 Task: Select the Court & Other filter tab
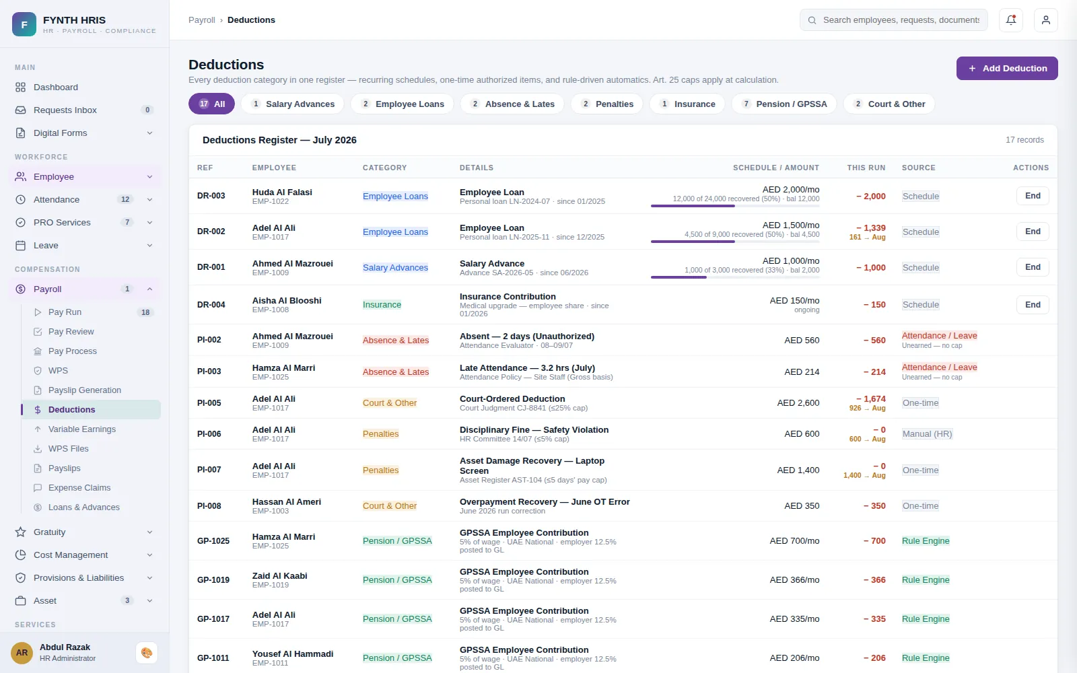[889, 104]
